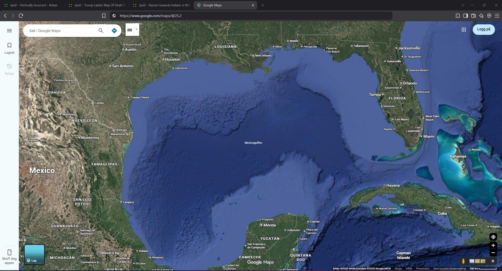
Task: Open the Norge region link
Action: coord(398,269)
